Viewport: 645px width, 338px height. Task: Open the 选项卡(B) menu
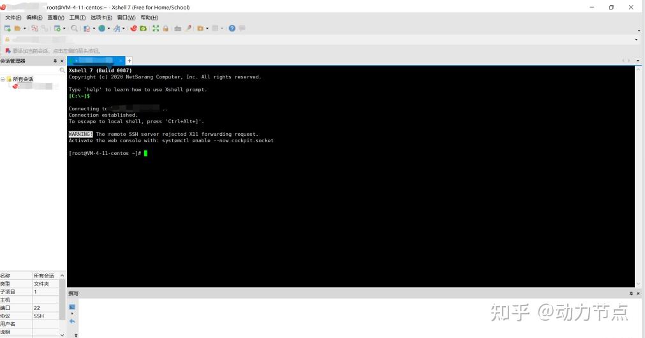pos(101,18)
